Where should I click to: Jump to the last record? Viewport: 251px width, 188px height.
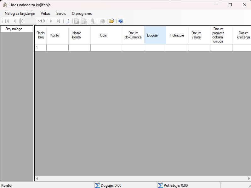[x=59, y=21]
